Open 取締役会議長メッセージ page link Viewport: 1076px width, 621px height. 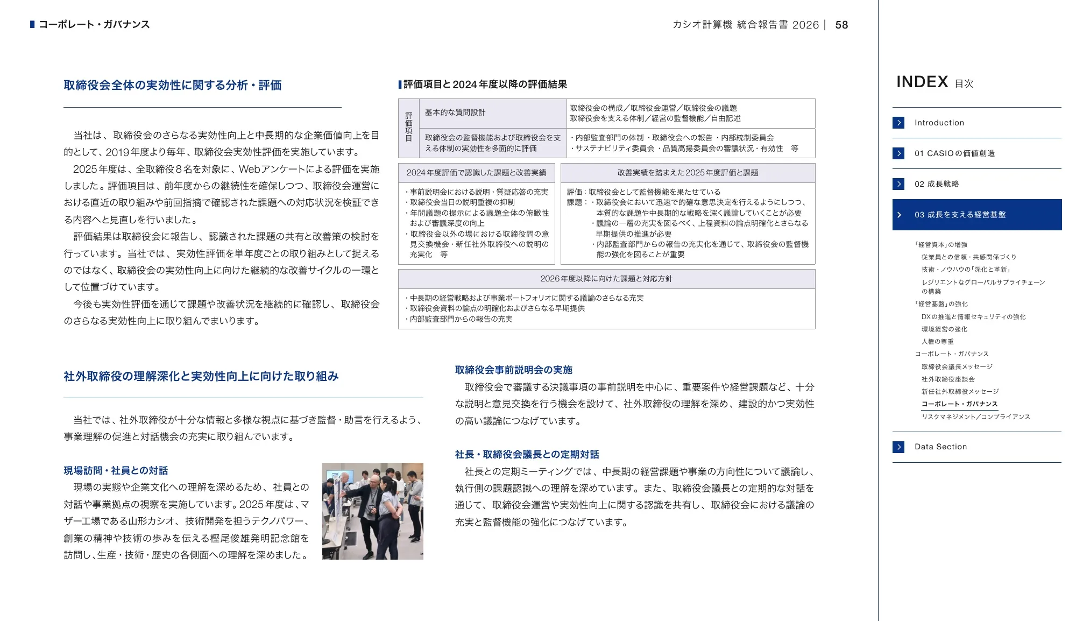click(x=957, y=367)
